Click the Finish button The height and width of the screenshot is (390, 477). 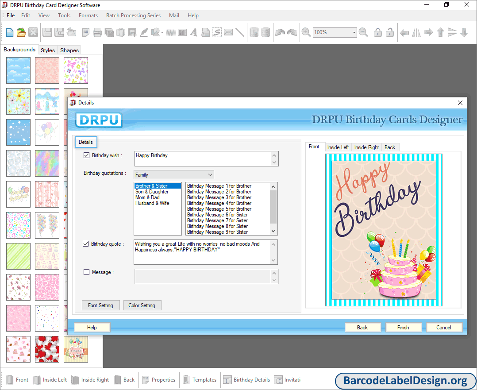coord(403,328)
